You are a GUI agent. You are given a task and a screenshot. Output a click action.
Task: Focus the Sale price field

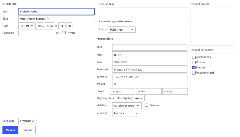click(150, 62)
